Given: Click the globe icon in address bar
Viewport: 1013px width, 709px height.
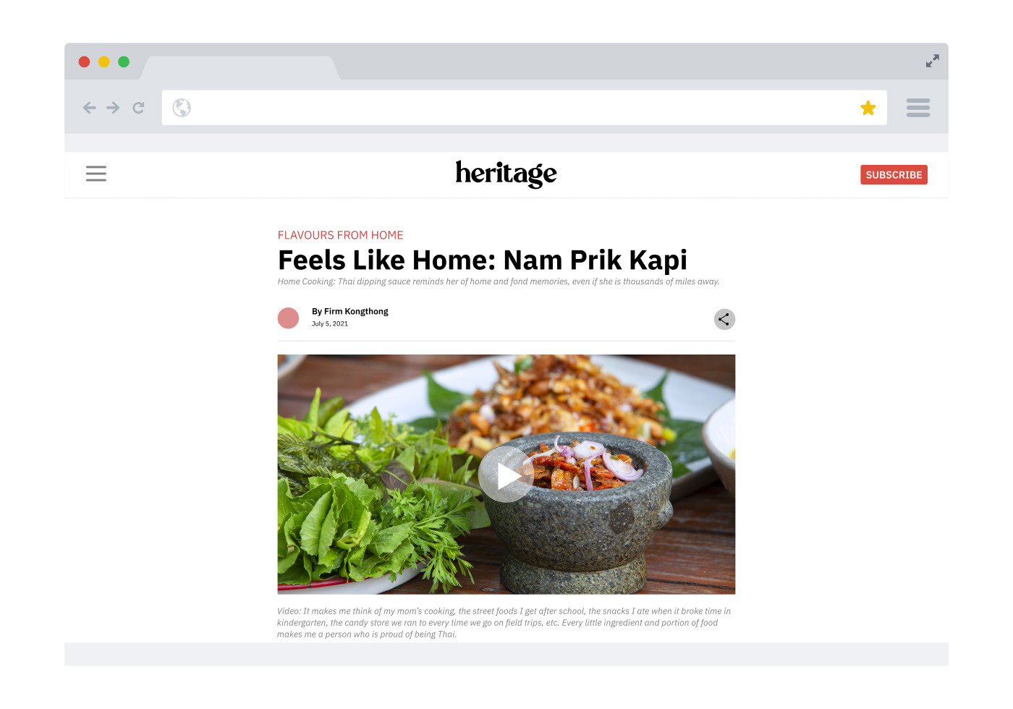Looking at the screenshot, I should (x=182, y=108).
